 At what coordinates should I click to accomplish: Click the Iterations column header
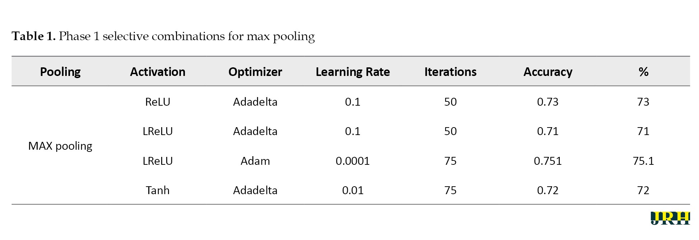coord(450,72)
